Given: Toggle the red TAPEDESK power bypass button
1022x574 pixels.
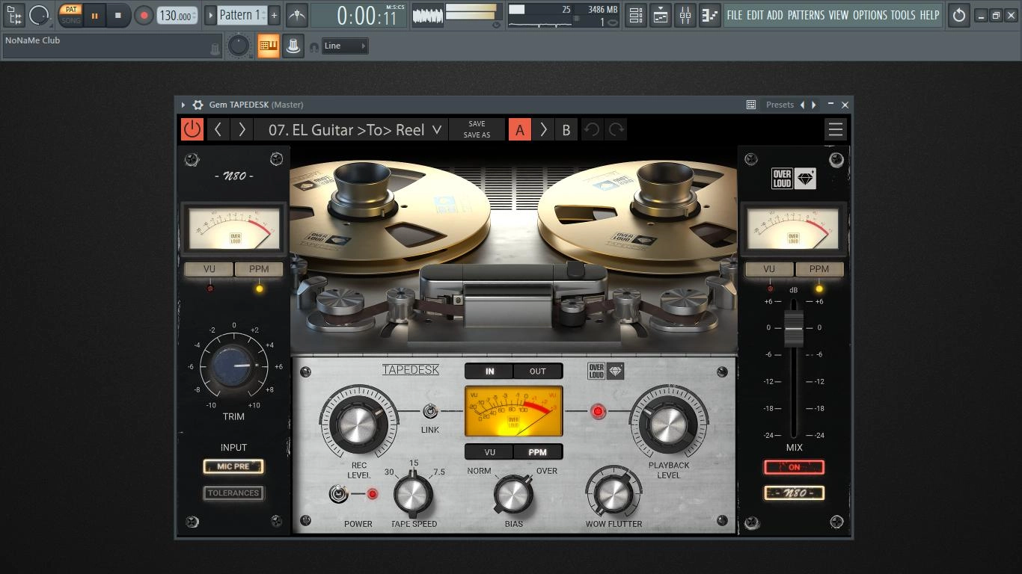Looking at the screenshot, I should (x=192, y=129).
